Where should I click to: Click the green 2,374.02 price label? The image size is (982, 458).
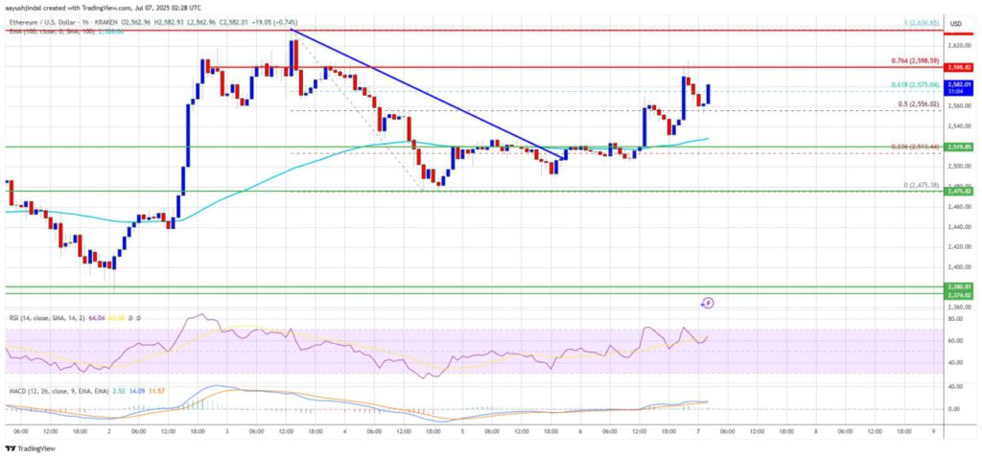point(961,293)
